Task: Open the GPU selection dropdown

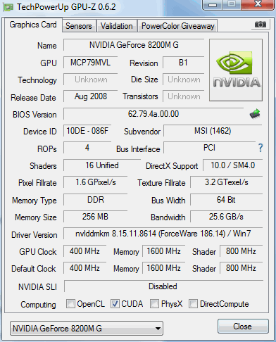Action: tap(87, 329)
